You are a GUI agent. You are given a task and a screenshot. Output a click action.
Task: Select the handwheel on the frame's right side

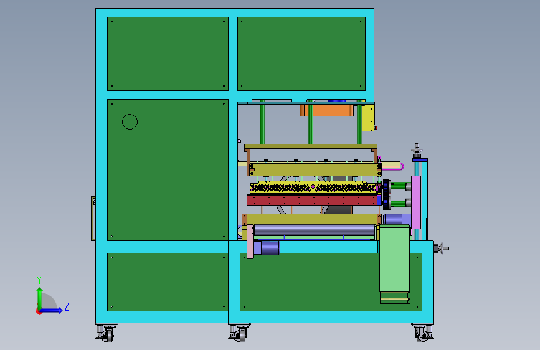[x=442, y=248]
